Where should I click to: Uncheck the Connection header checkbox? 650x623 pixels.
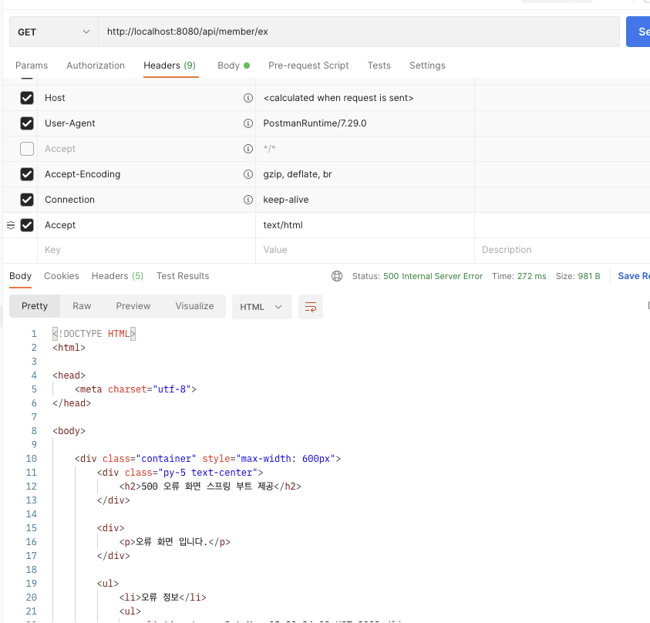point(27,200)
